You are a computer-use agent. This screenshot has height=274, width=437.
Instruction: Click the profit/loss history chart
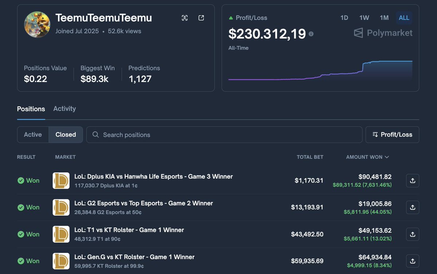pyautogui.click(x=320, y=71)
